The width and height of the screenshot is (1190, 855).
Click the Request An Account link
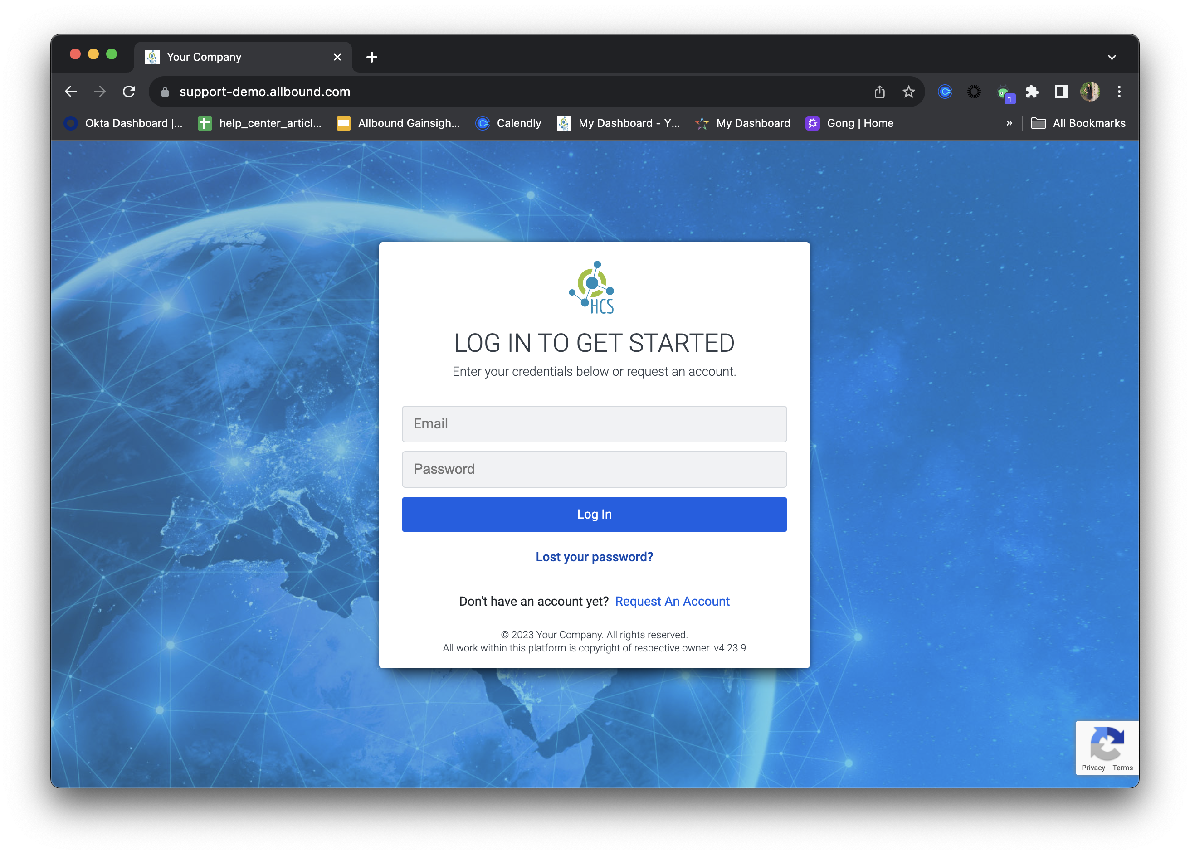tap(672, 602)
